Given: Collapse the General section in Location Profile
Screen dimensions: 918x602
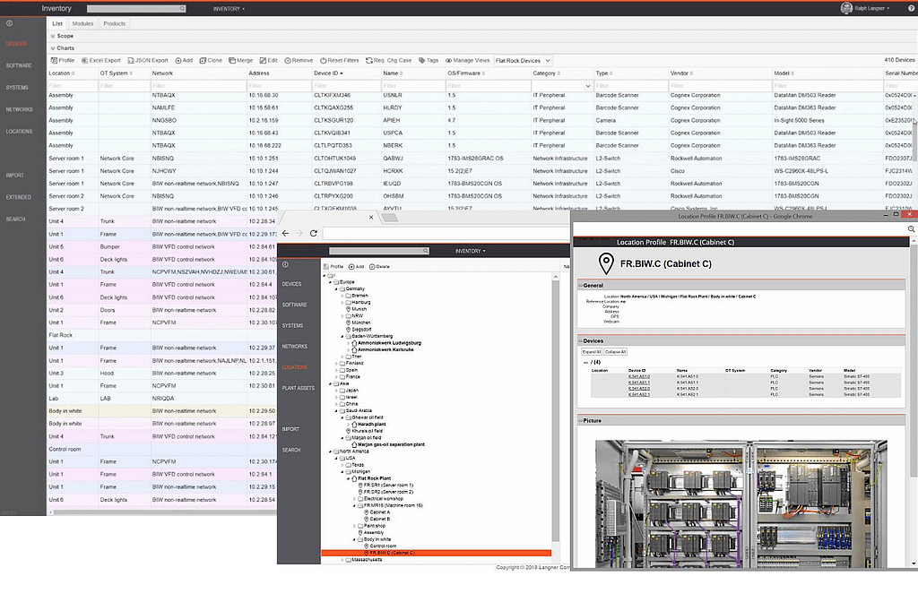Looking at the screenshot, I should 580,286.
